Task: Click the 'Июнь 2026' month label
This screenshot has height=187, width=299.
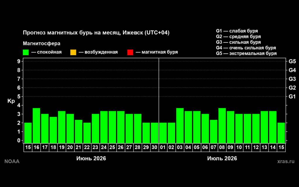Action: coord(91,158)
